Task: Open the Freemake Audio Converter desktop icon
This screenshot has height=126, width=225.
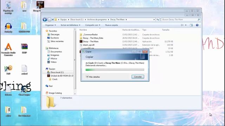Action: pos(8,49)
